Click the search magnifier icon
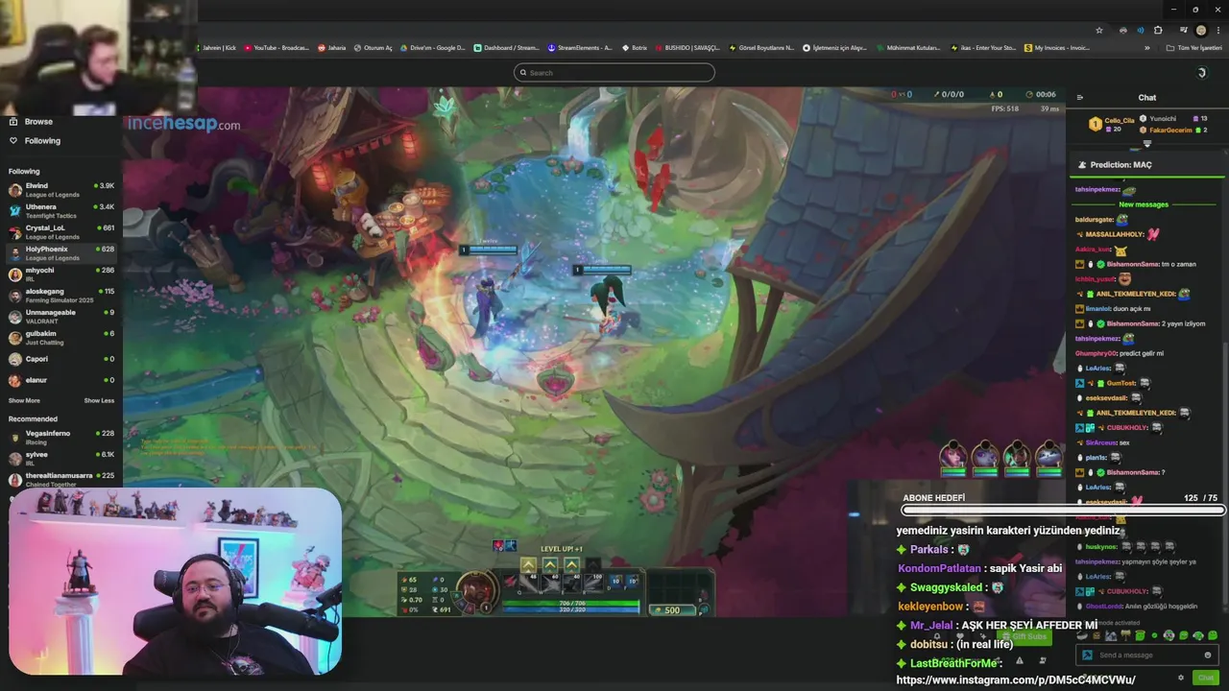Viewport: 1229px width, 691px height. (523, 73)
